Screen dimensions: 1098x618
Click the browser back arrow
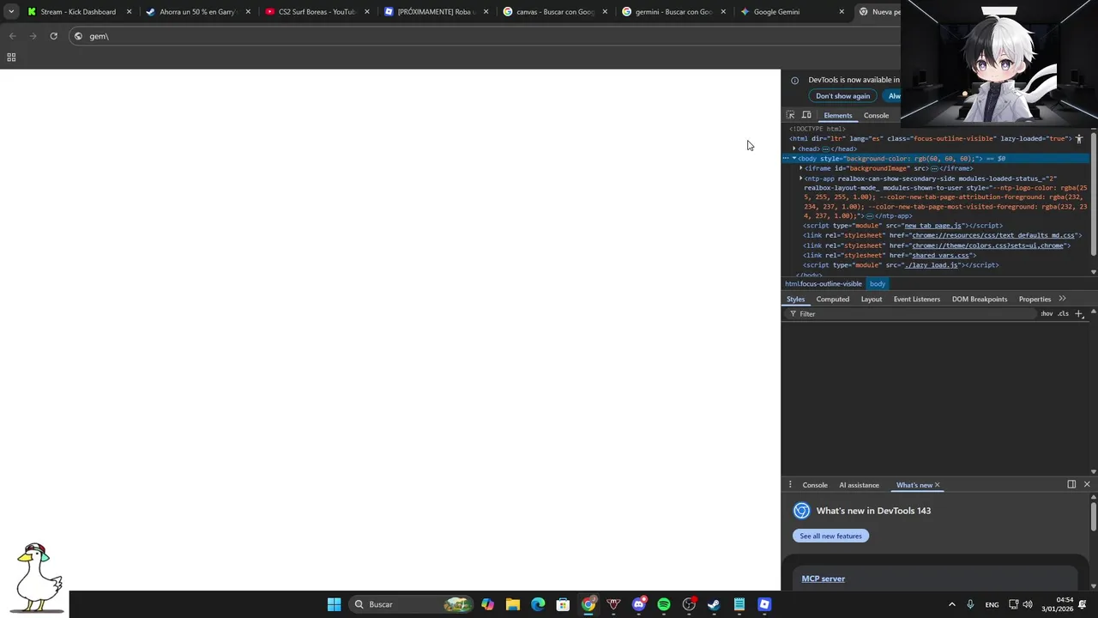pos(12,36)
